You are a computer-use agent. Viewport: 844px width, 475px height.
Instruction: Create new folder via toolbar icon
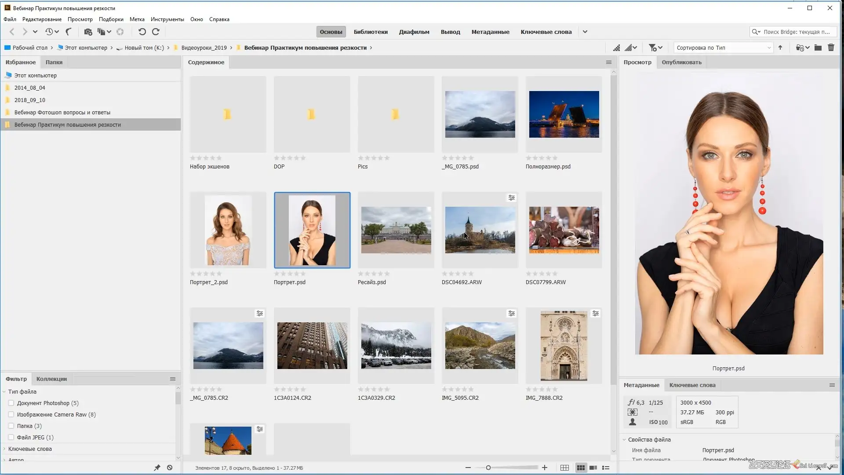point(818,47)
